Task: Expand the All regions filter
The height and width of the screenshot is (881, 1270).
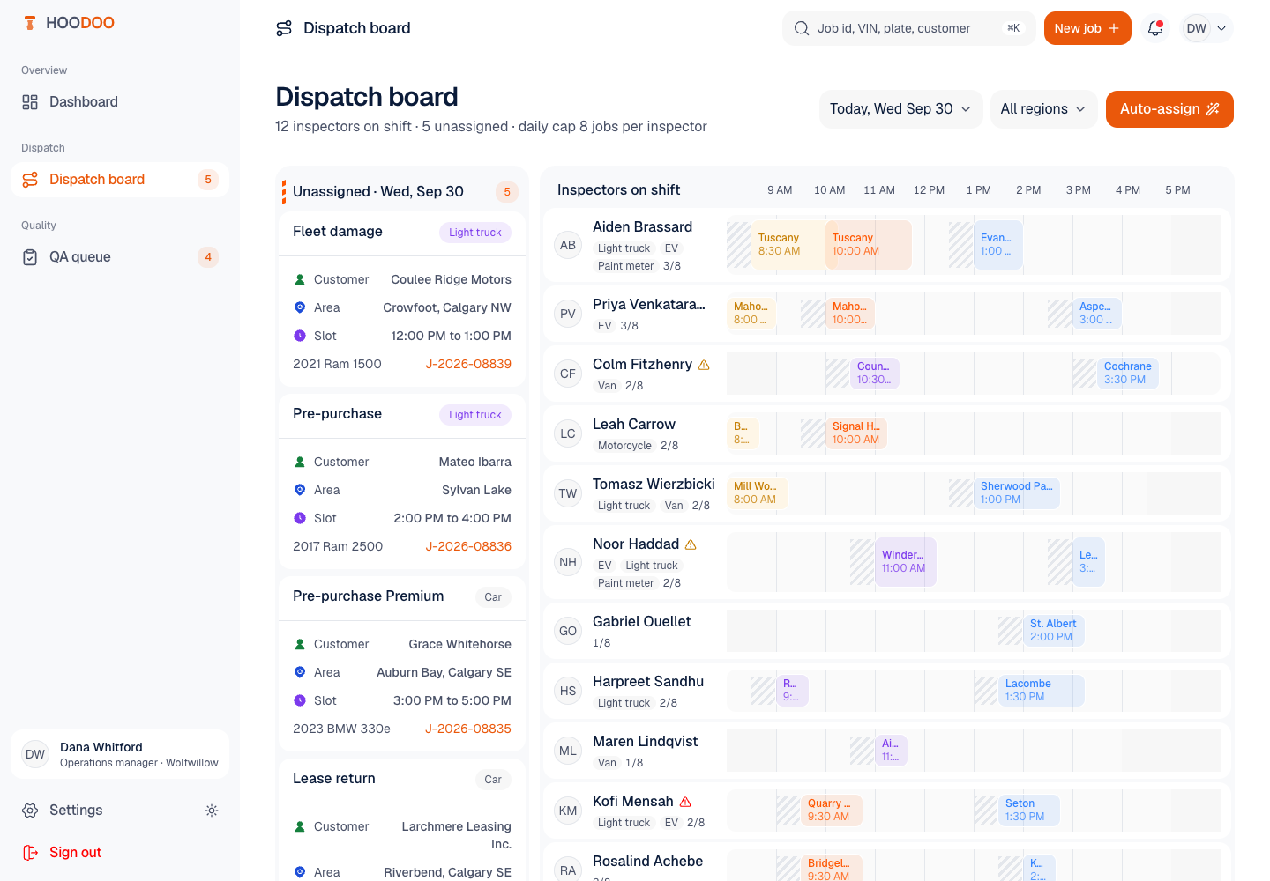Action: 1043,109
